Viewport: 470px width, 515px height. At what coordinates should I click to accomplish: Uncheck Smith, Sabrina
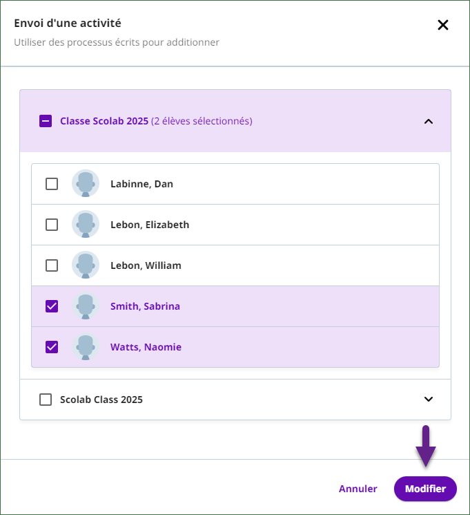pos(52,306)
